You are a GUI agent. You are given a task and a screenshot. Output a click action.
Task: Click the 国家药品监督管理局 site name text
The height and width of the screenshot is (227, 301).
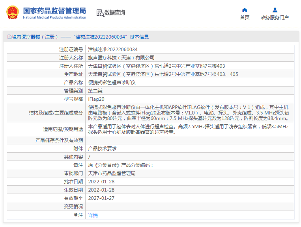pyautogui.click(x=54, y=11)
